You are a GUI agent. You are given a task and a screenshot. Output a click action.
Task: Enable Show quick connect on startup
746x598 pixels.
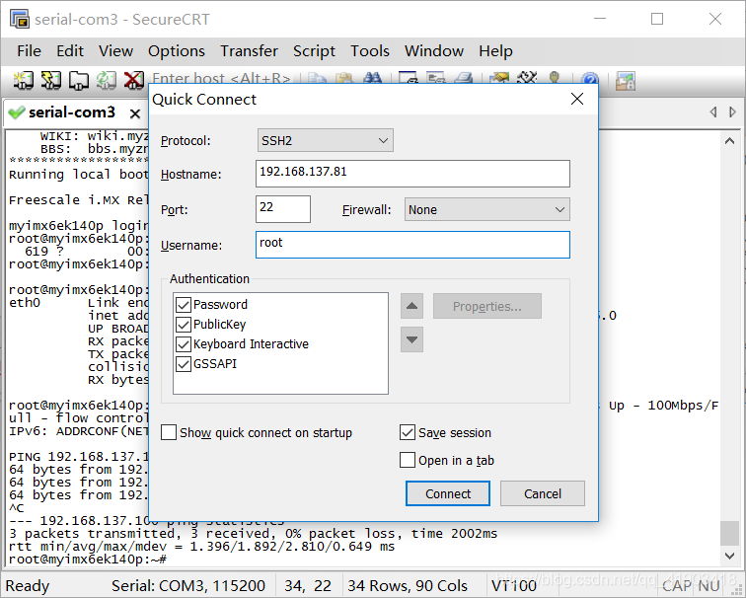169,433
